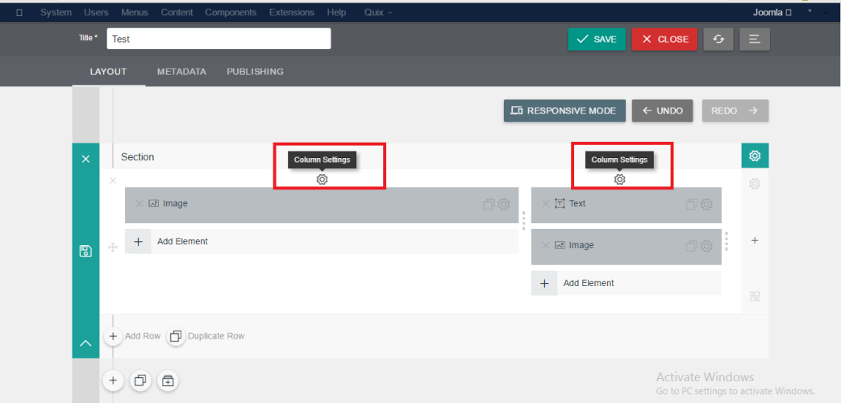Click the green Save button
This screenshot has height=403, width=841.
click(x=596, y=39)
